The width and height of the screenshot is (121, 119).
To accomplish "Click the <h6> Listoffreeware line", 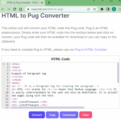I will [x=29, y=102].
